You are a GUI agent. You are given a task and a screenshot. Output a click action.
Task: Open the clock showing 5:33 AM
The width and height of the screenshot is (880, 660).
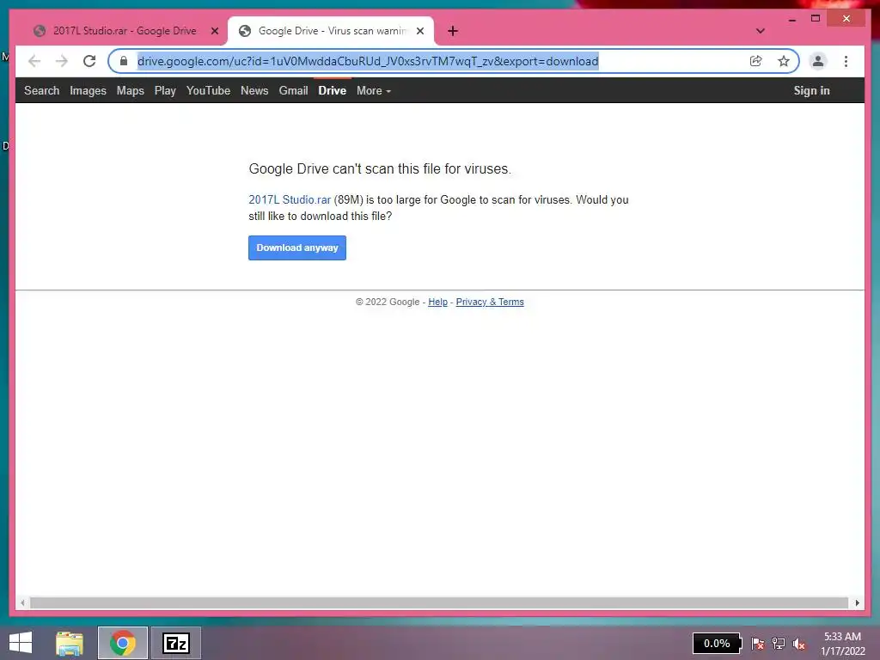click(x=842, y=644)
